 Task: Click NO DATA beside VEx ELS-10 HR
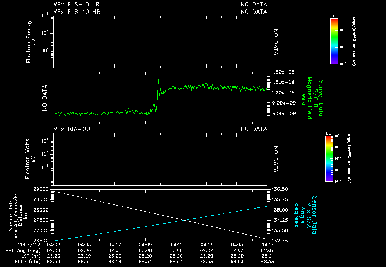[254, 12]
